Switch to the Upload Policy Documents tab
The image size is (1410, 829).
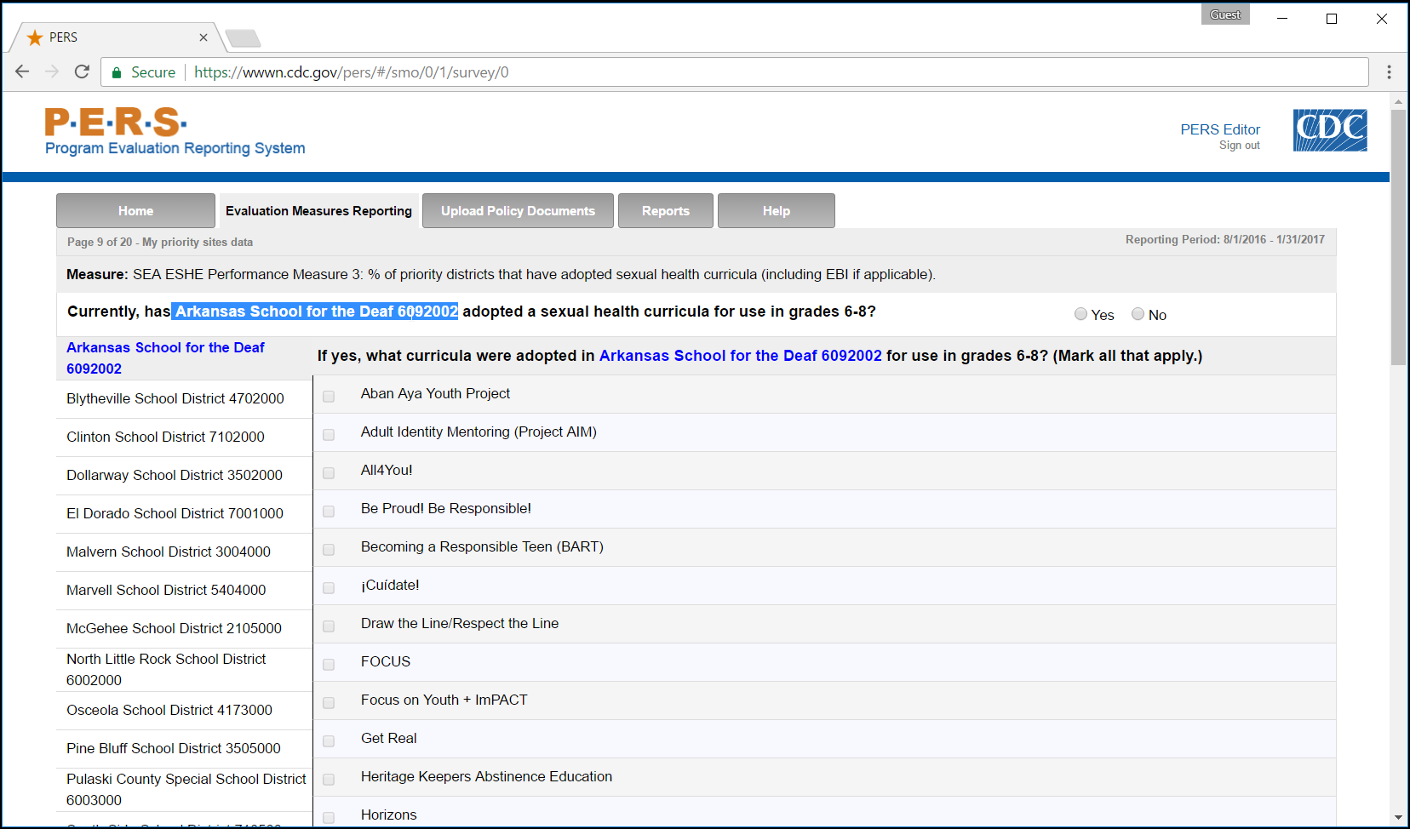pos(518,211)
